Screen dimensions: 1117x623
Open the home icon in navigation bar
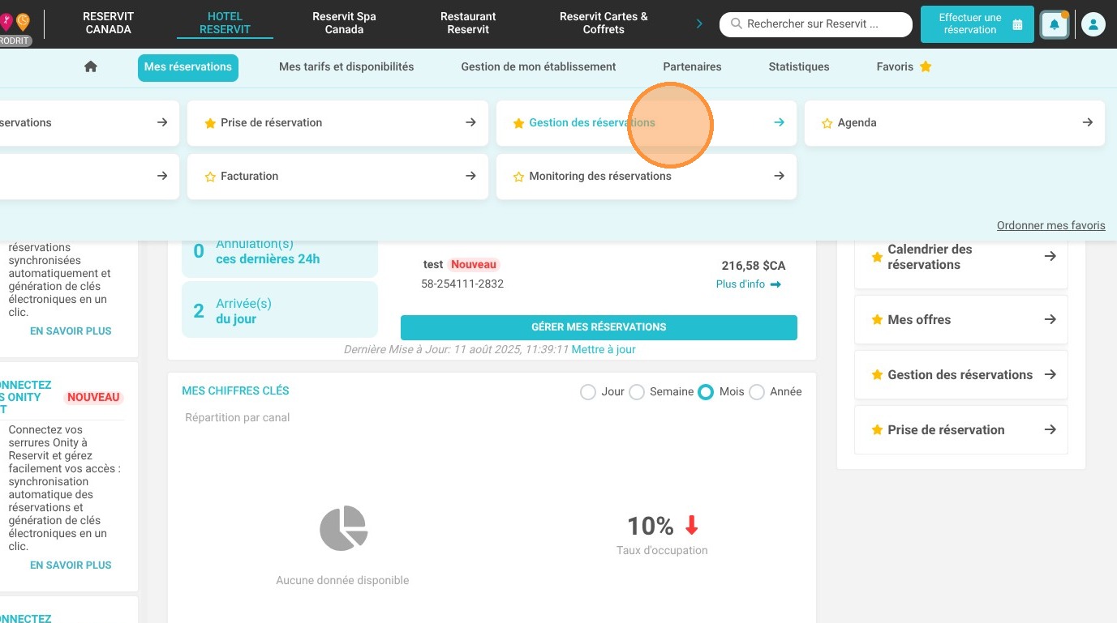click(91, 67)
